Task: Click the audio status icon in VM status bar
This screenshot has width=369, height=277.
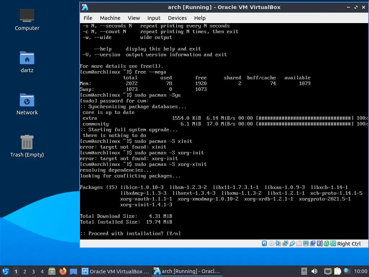Action: coord(278,243)
